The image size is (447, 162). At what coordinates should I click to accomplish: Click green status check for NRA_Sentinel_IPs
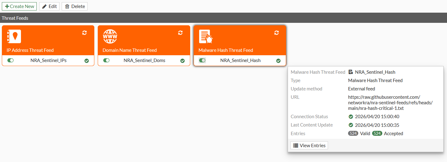coord(87,61)
